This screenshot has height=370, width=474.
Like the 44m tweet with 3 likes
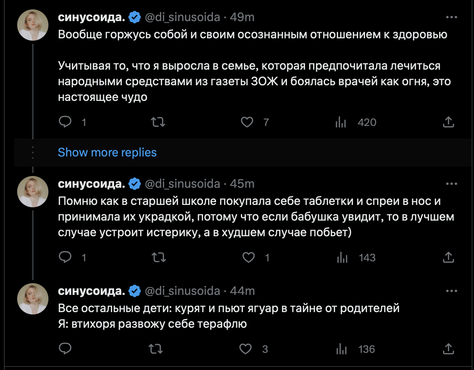click(246, 349)
